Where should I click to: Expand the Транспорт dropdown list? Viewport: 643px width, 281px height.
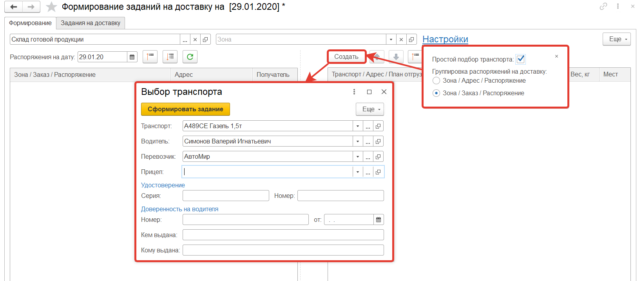click(x=358, y=126)
